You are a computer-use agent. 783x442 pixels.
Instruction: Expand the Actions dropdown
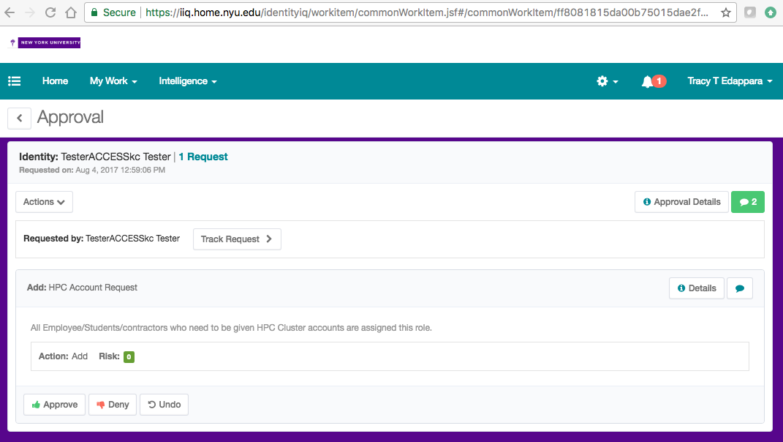click(x=44, y=202)
